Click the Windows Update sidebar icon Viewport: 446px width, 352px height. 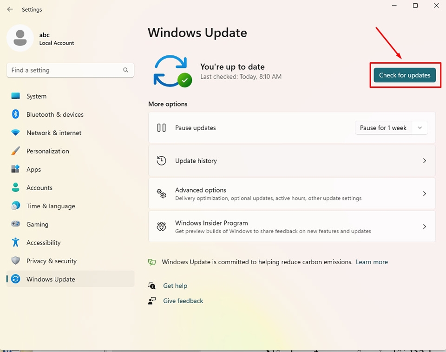pos(15,279)
